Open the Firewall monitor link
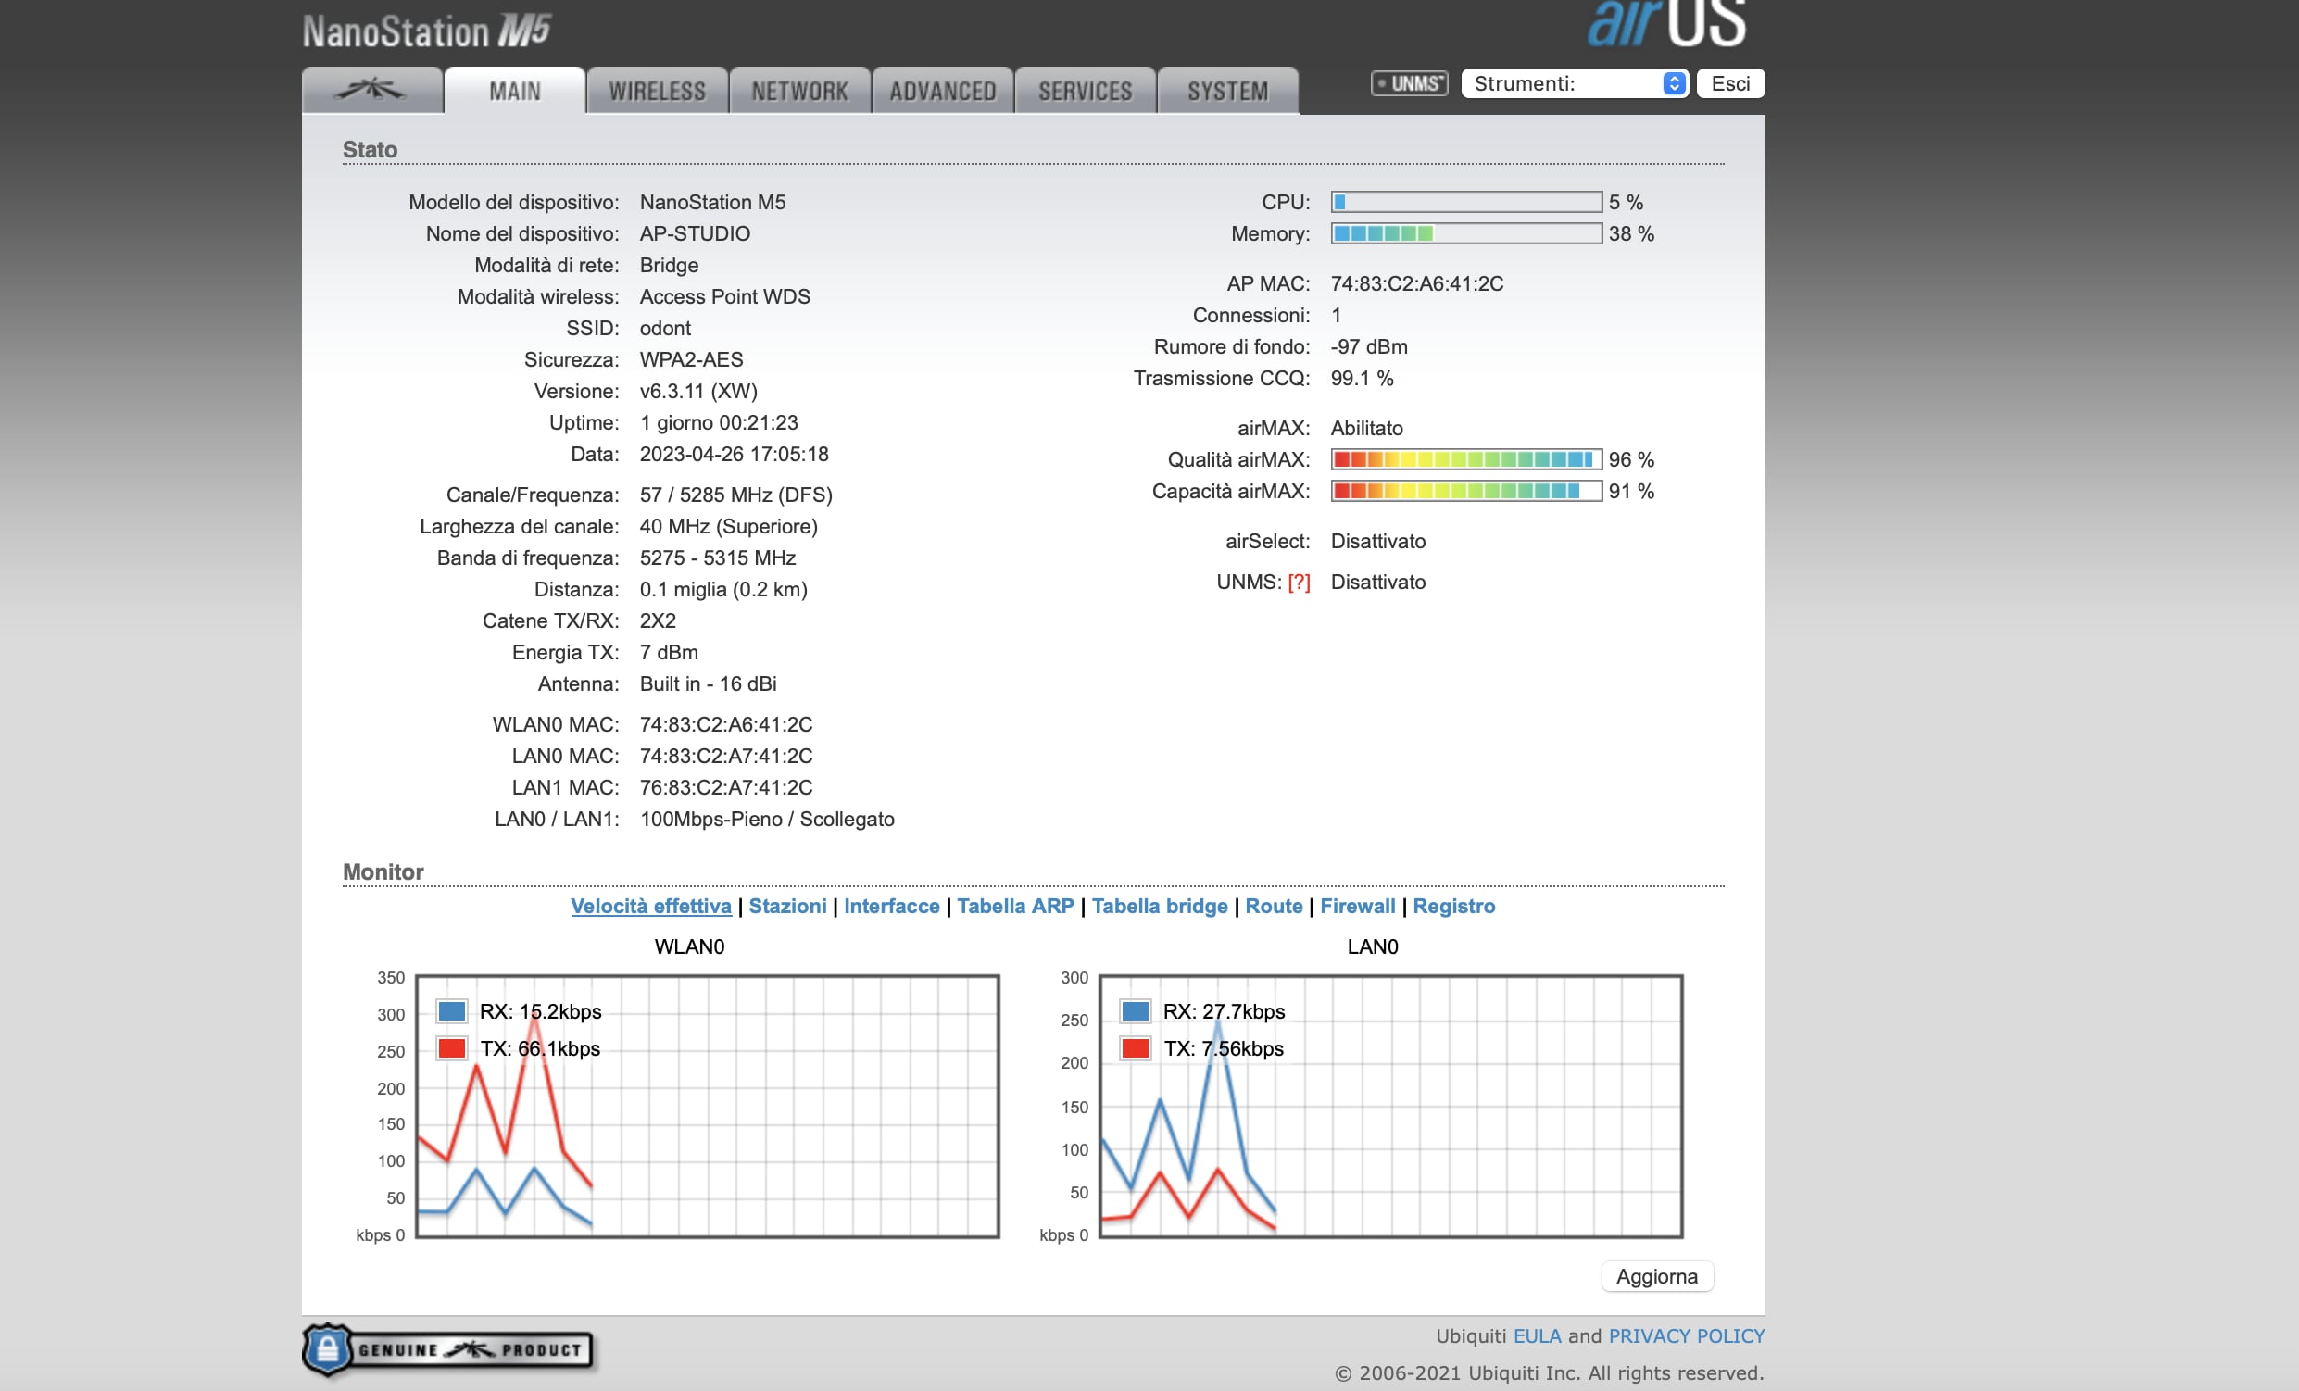2299x1391 pixels. click(x=1358, y=906)
